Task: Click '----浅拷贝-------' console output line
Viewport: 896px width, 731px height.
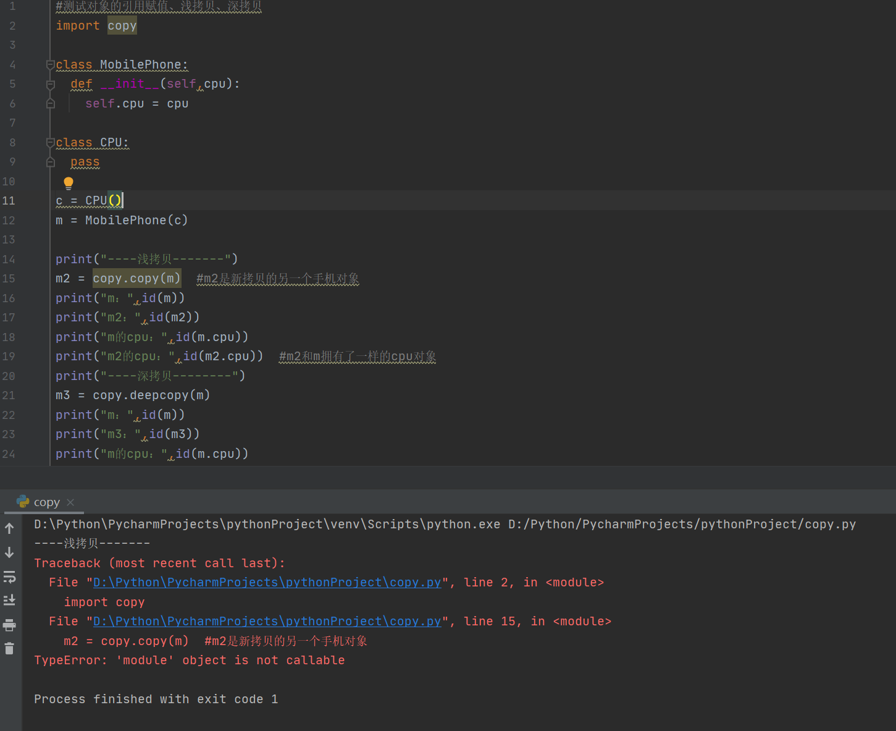Action: click(x=92, y=544)
